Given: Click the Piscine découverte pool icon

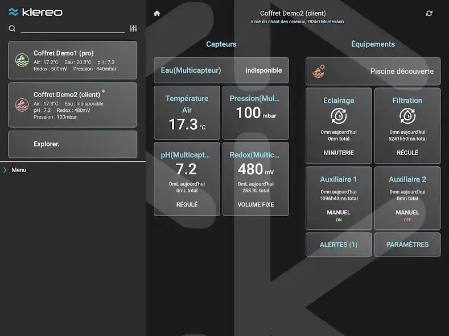Looking at the screenshot, I should pos(319,71).
